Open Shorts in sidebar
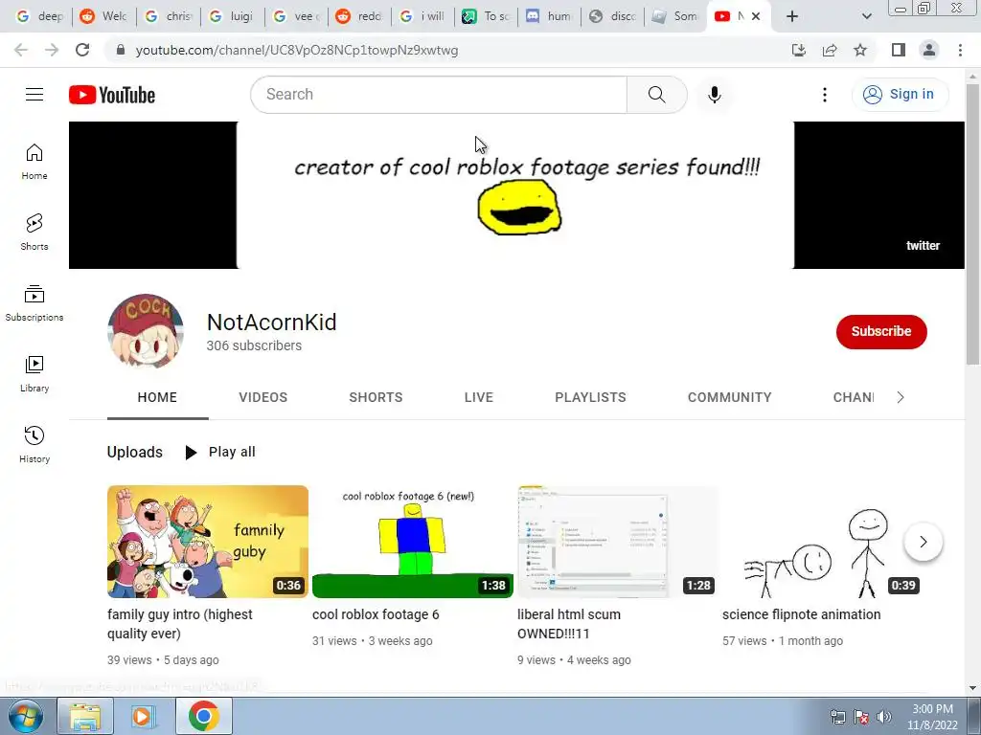Image resolution: width=981 pixels, height=735 pixels. click(34, 232)
